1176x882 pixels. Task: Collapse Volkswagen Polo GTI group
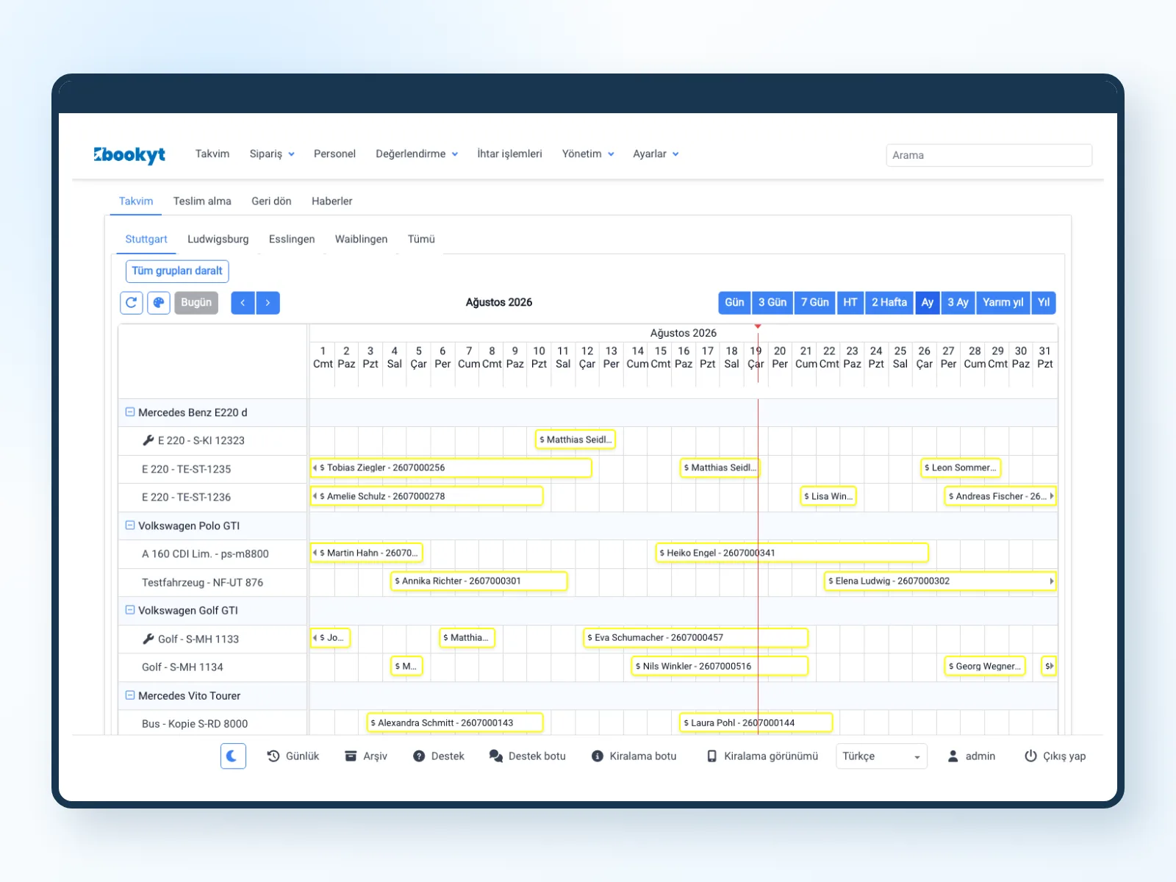(x=130, y=526)
